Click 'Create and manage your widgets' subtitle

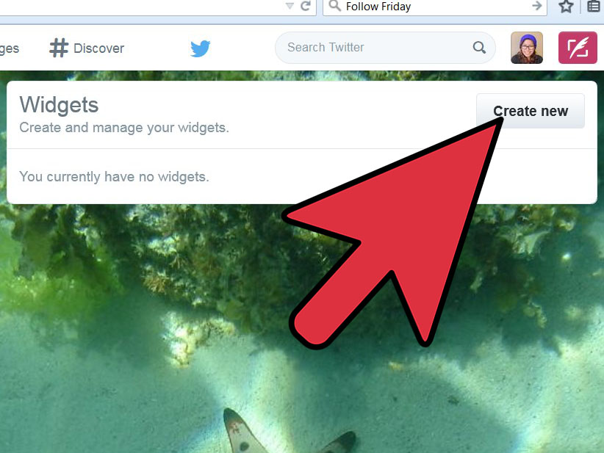[x=124, y=128]
